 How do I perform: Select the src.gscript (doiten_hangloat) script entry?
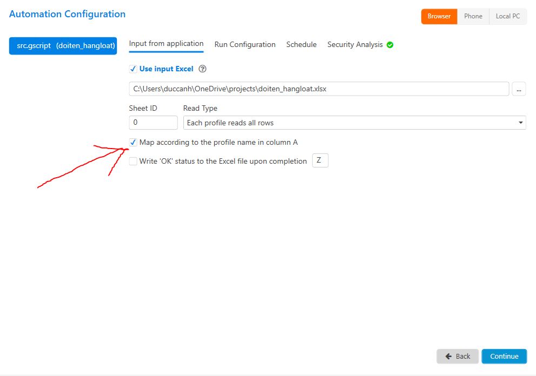click(x=63, y=46)
